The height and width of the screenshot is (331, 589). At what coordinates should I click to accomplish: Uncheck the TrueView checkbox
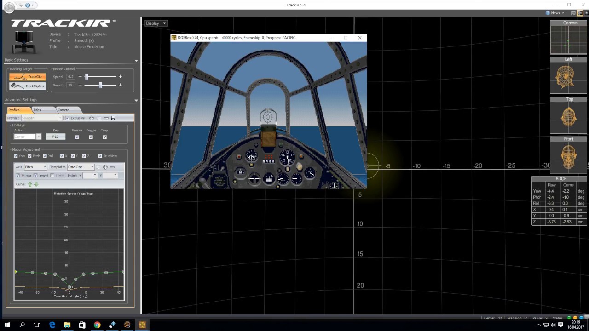[101, 156]
